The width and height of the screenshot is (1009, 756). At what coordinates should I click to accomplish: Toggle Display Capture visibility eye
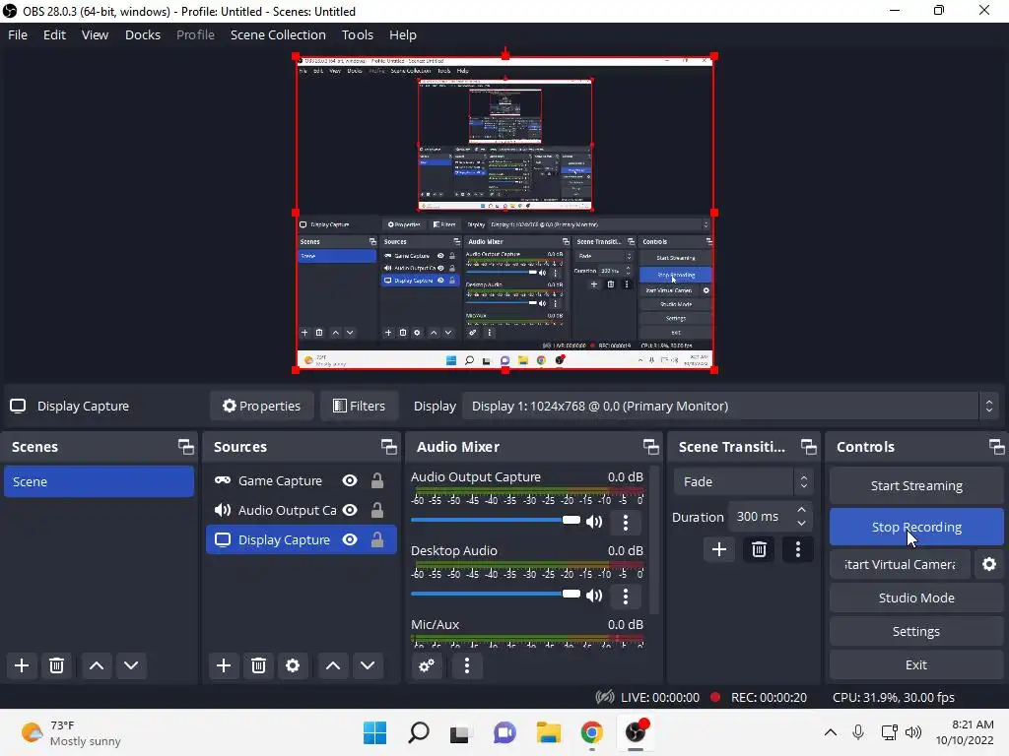350,539
